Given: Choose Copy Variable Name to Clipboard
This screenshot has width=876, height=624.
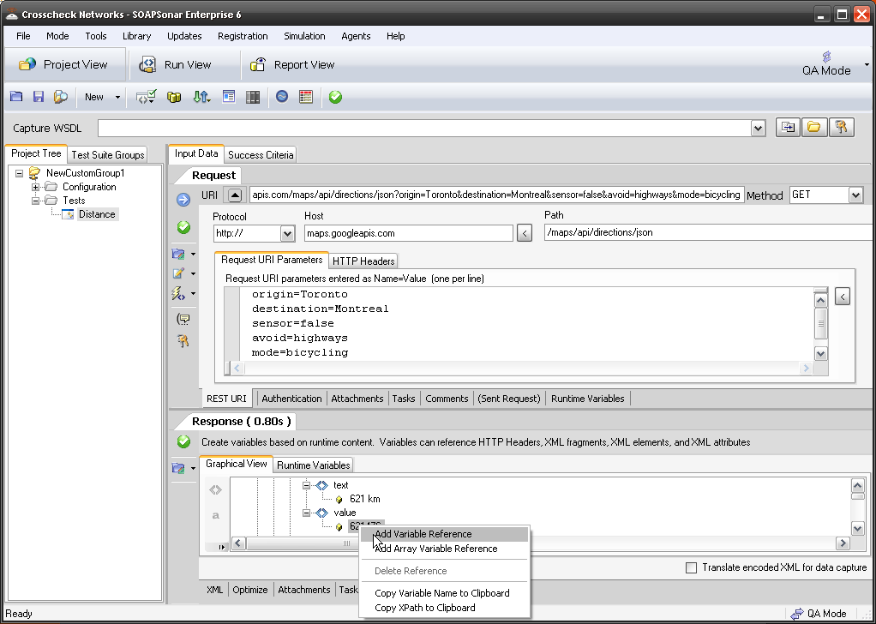Looking at the screenshot, I should click(444, 593).
